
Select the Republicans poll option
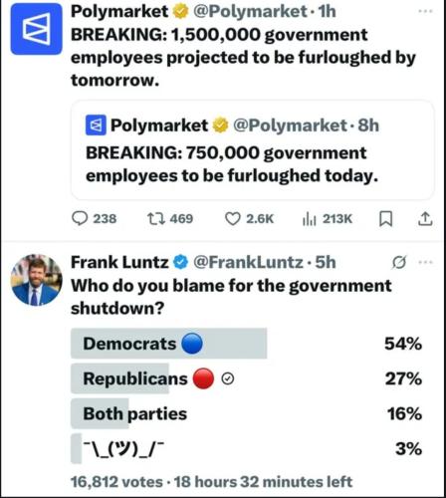click(x=246, y=378)
